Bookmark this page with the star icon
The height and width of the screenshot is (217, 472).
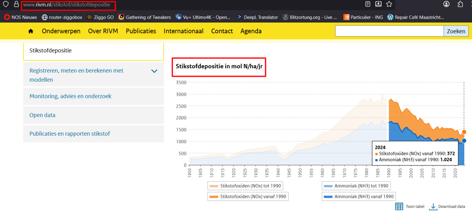coord(389,4)
